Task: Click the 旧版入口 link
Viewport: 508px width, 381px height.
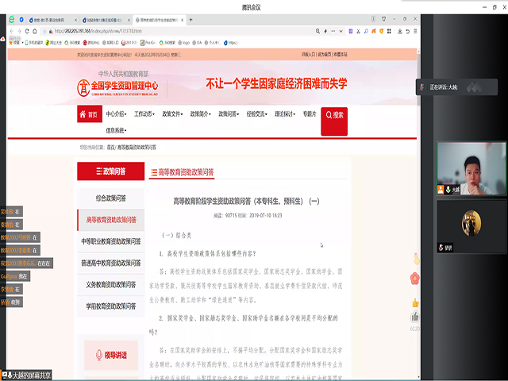Action: point(308,55)
